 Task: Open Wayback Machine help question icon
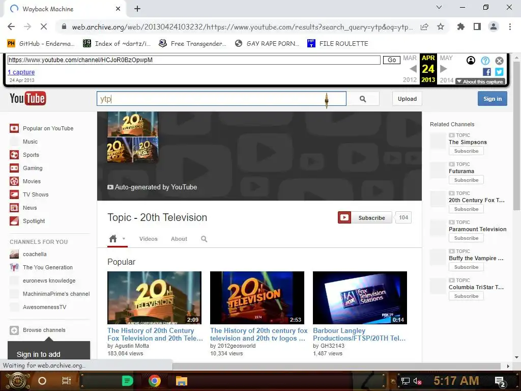[485, 61]
